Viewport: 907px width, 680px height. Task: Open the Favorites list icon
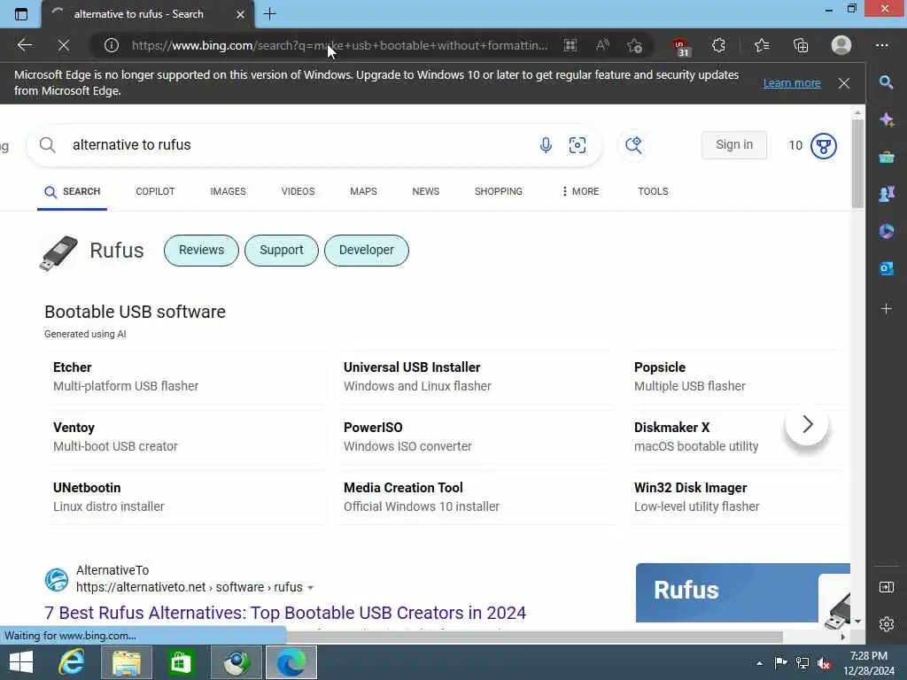coord(762,45)
